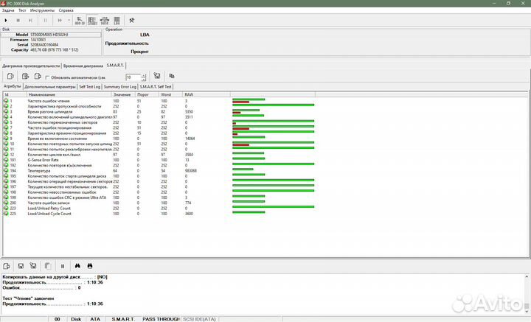The height and width of the screenshot is (322, 531).
Task: Open the 'Инструменты' menu
Action: pos(42,11)
